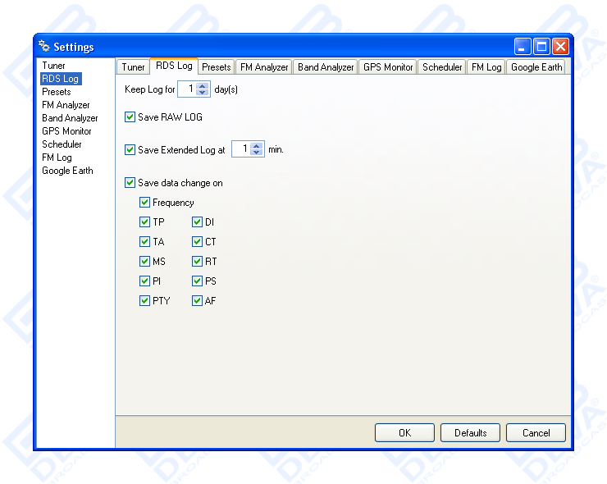Reset settings with Defaults button
This screenshot has width=607, height=484.
[470, 433]
